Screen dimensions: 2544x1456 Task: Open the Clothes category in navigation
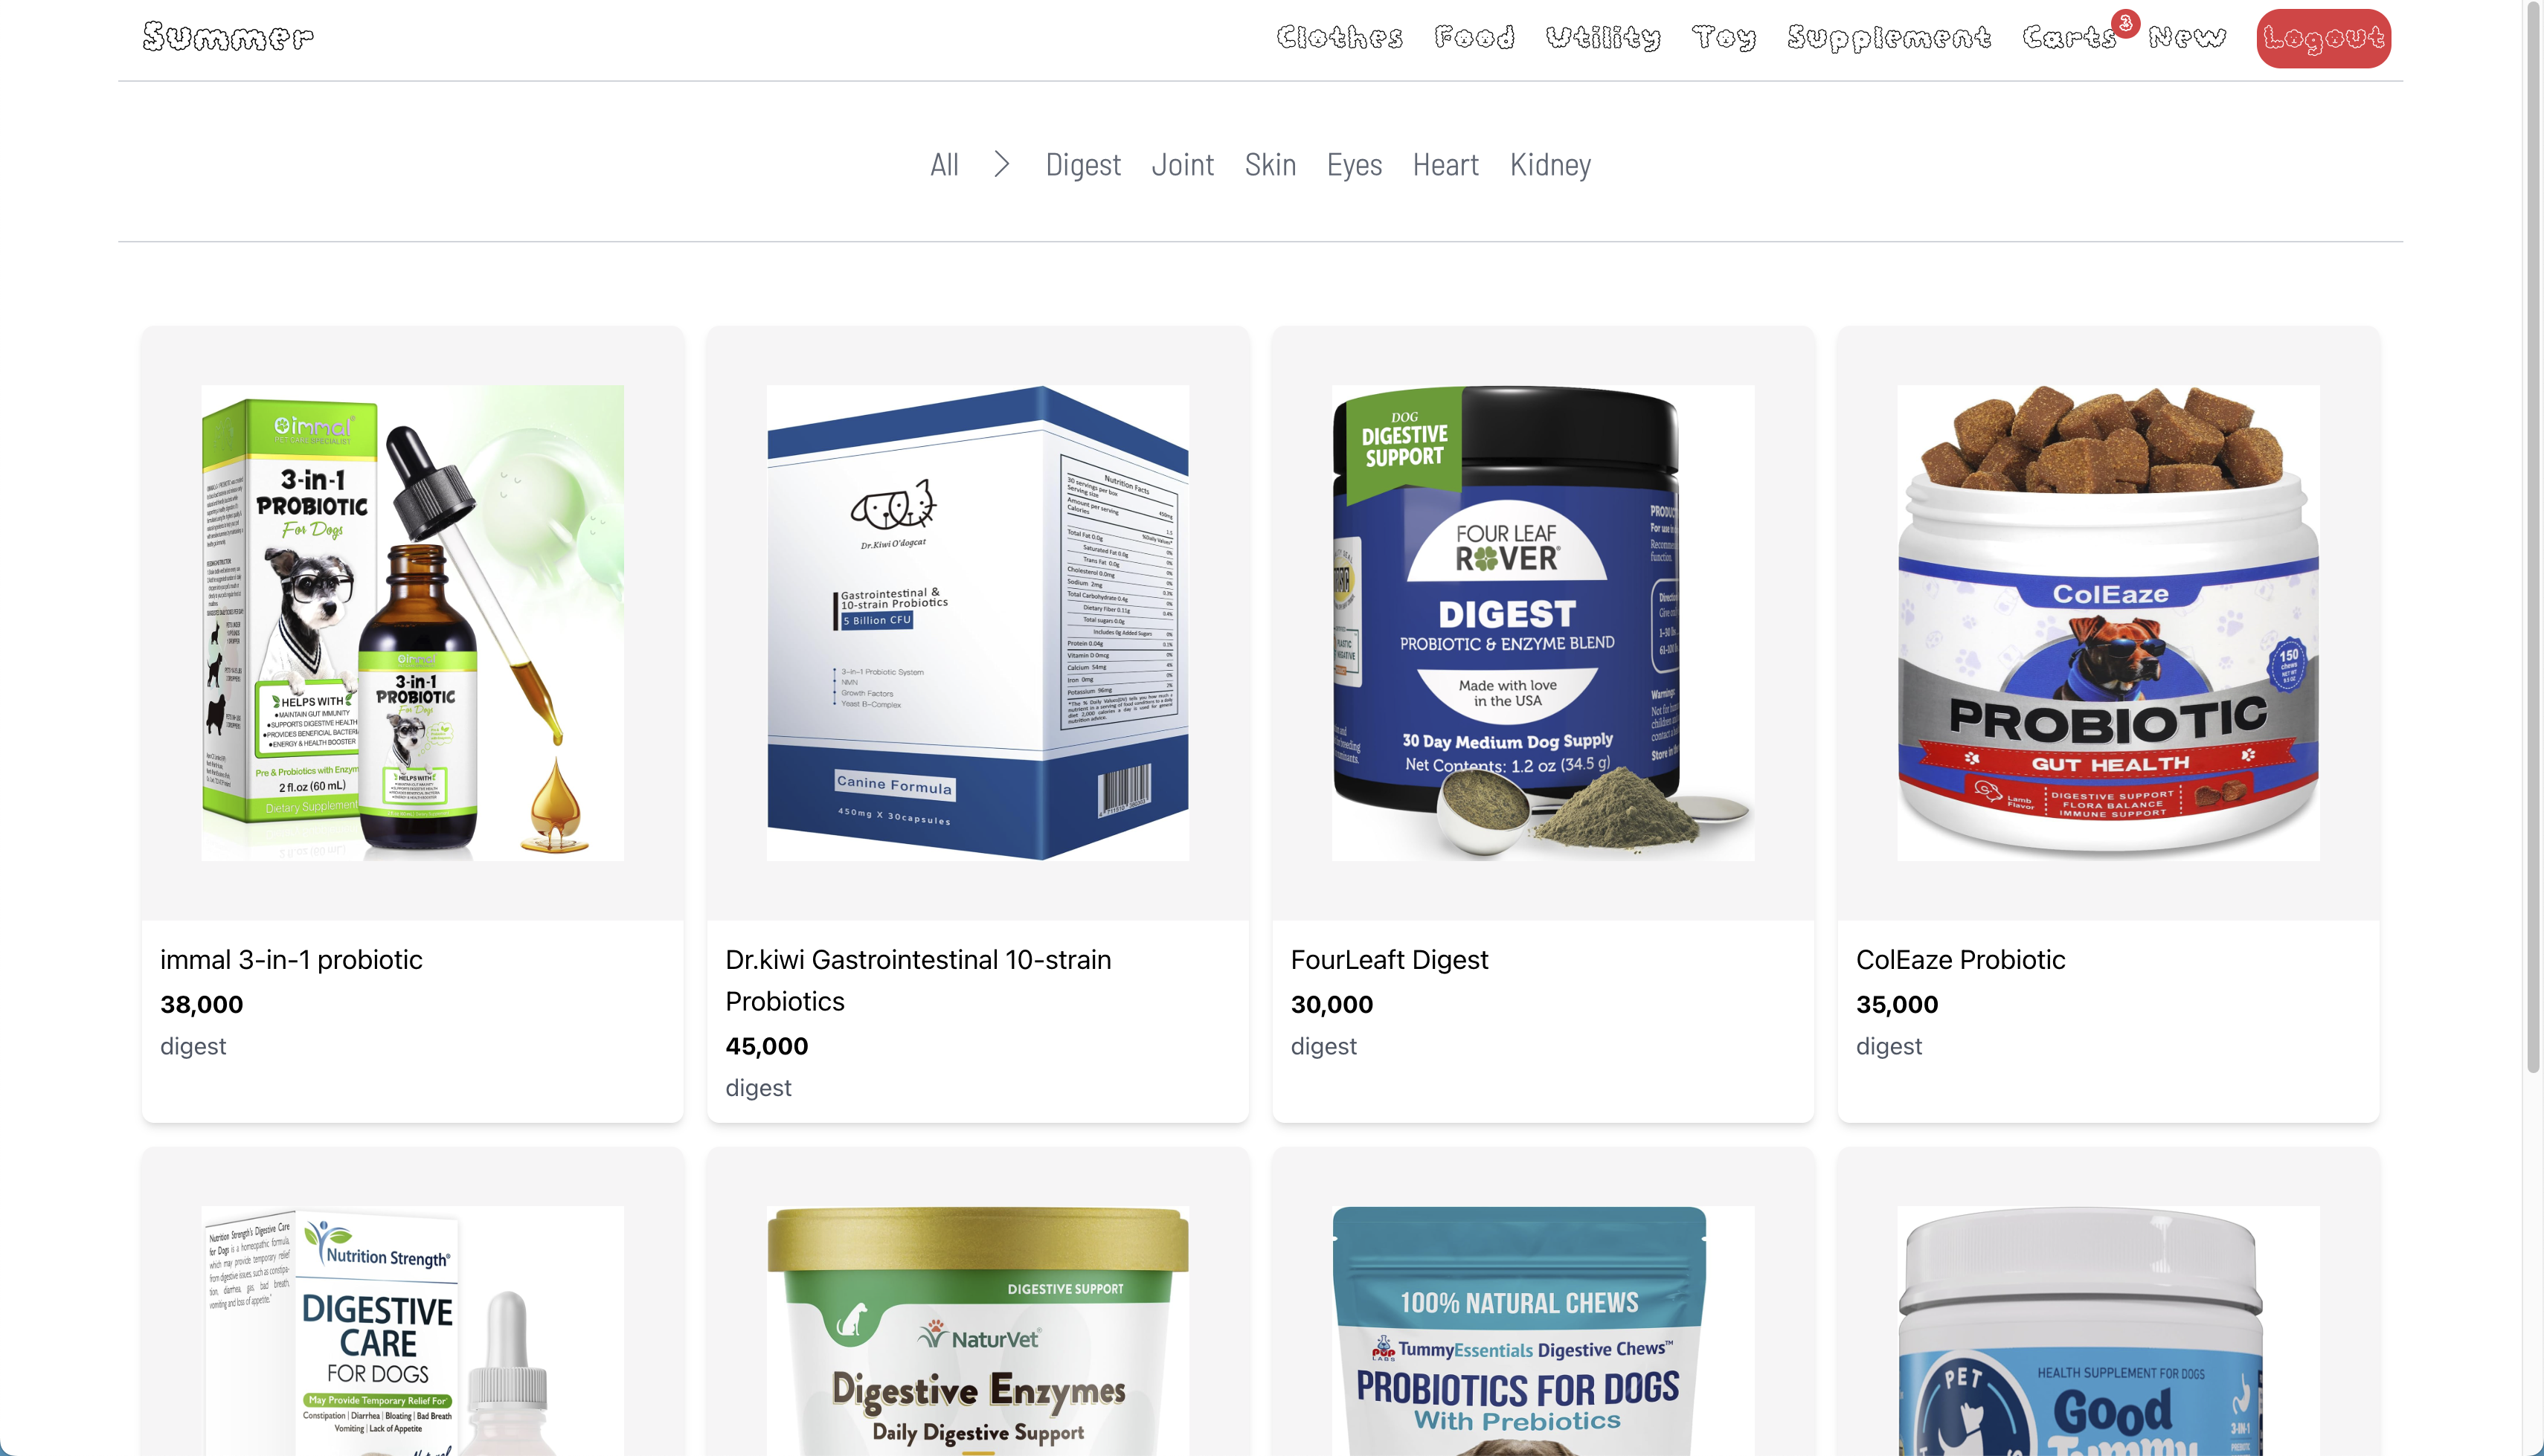point(1339,38)
